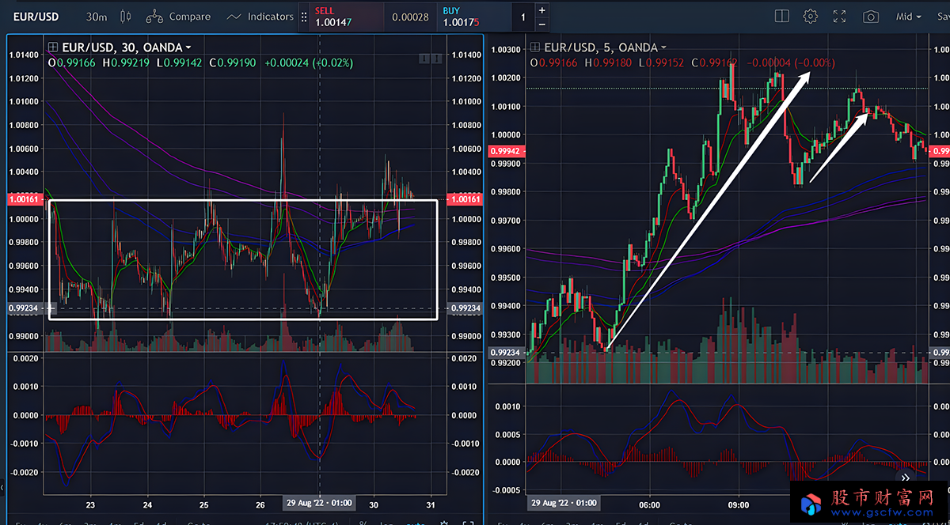Image resolution: width=950 pixels, height=525 pixels.
Task: Toggle fullscreen mode
Action: [x=840, y=16]
